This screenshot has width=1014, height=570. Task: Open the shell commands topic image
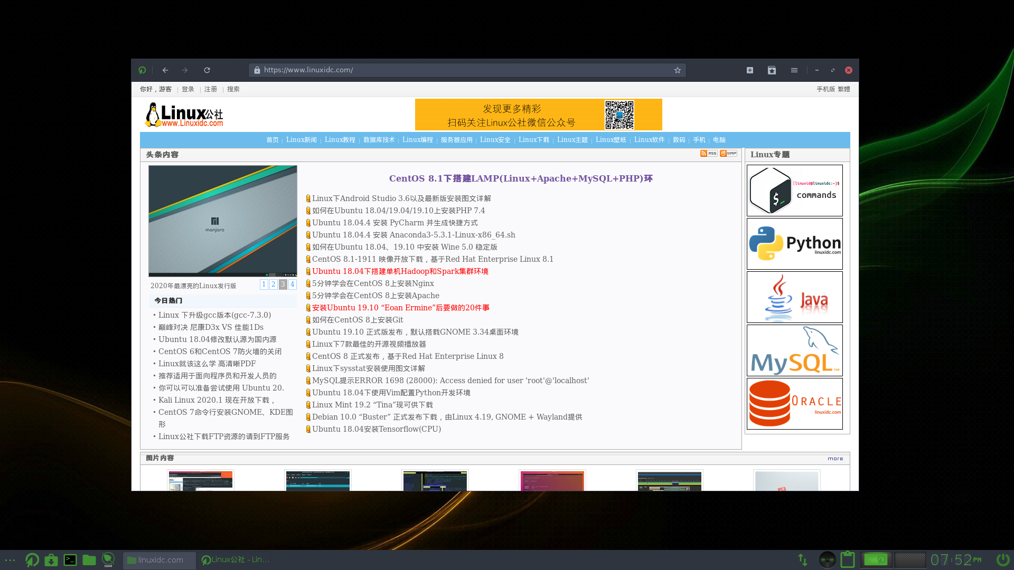795,191
